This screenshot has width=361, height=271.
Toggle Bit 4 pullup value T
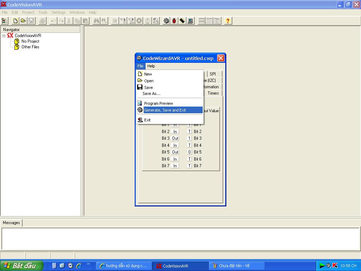click(189, 145)
